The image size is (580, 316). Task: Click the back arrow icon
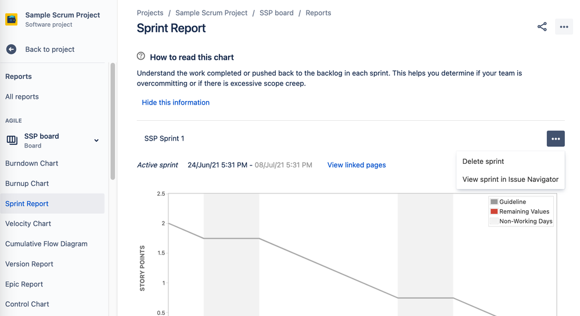click(x=12, y=49)
